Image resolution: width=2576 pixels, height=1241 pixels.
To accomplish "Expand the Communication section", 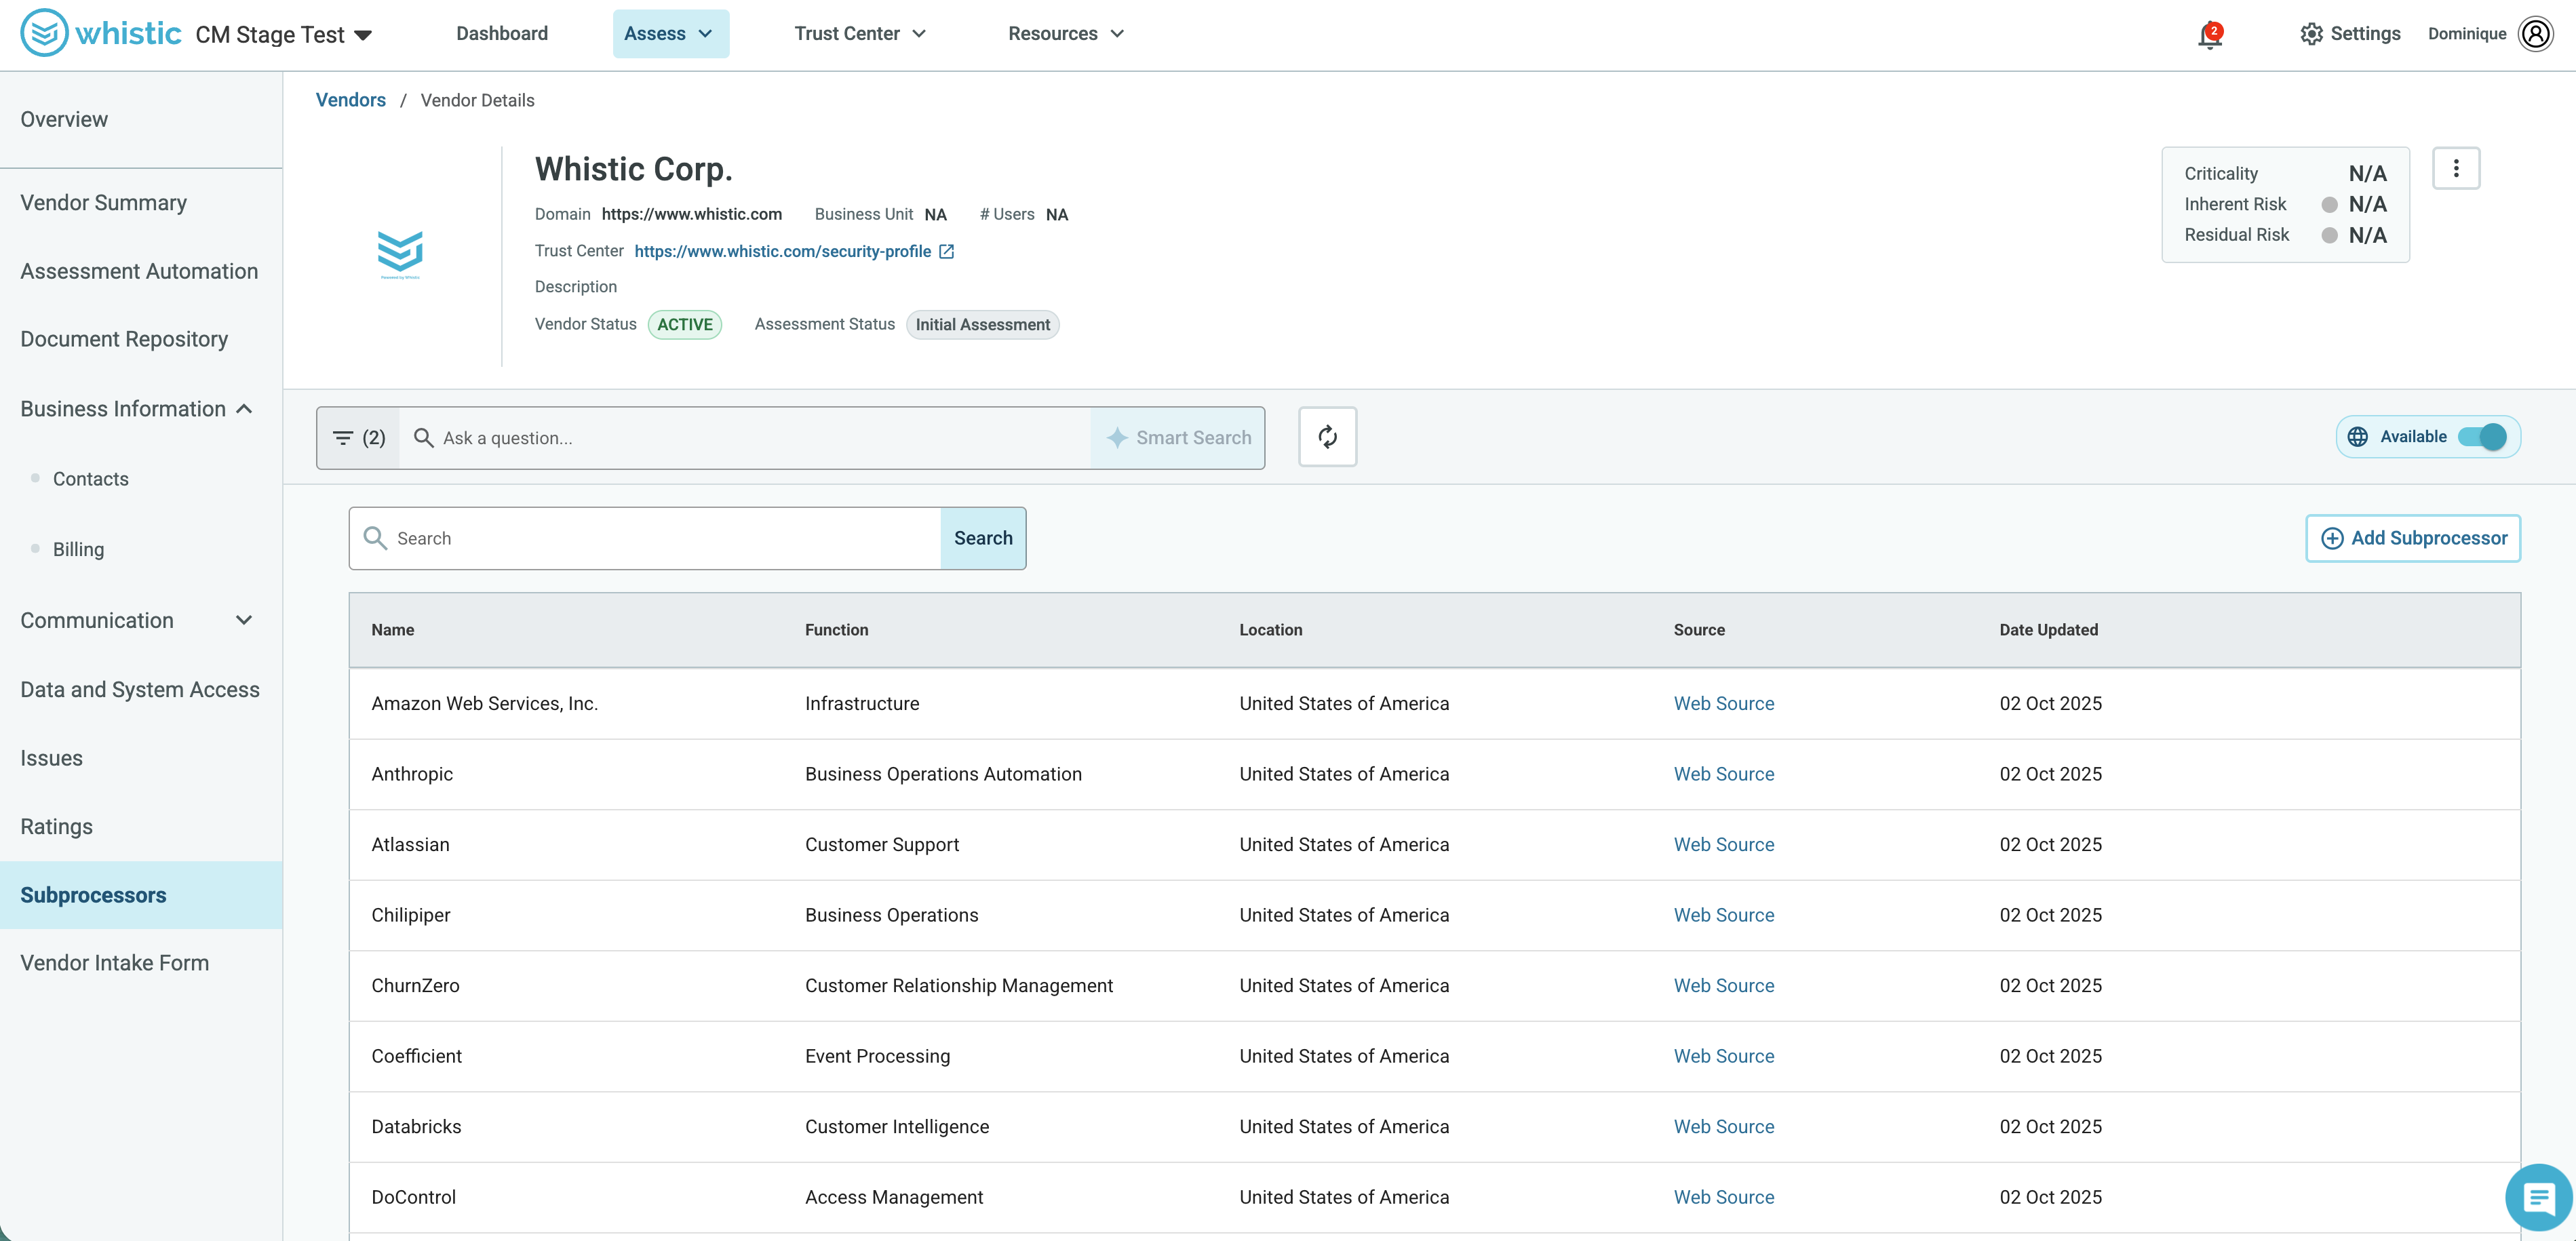I will [x=244, y=620].
